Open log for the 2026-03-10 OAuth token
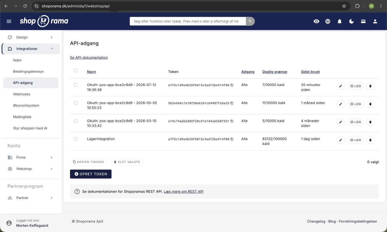Image resolution: width=387 pixels, height=232 pixels. click(355, 122)
